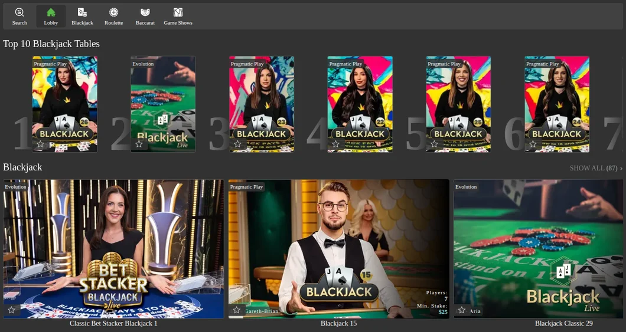Favorite the rank 3 Blackjack 23 table star
Viewport: 626px width, 332px height.
(x=237, y=144)
